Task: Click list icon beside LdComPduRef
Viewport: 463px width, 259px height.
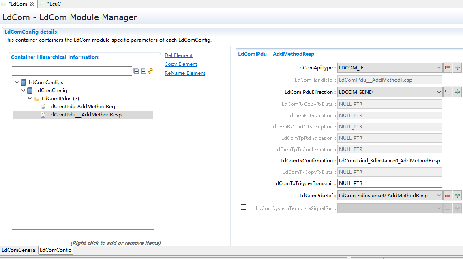Action: [448, 196]
